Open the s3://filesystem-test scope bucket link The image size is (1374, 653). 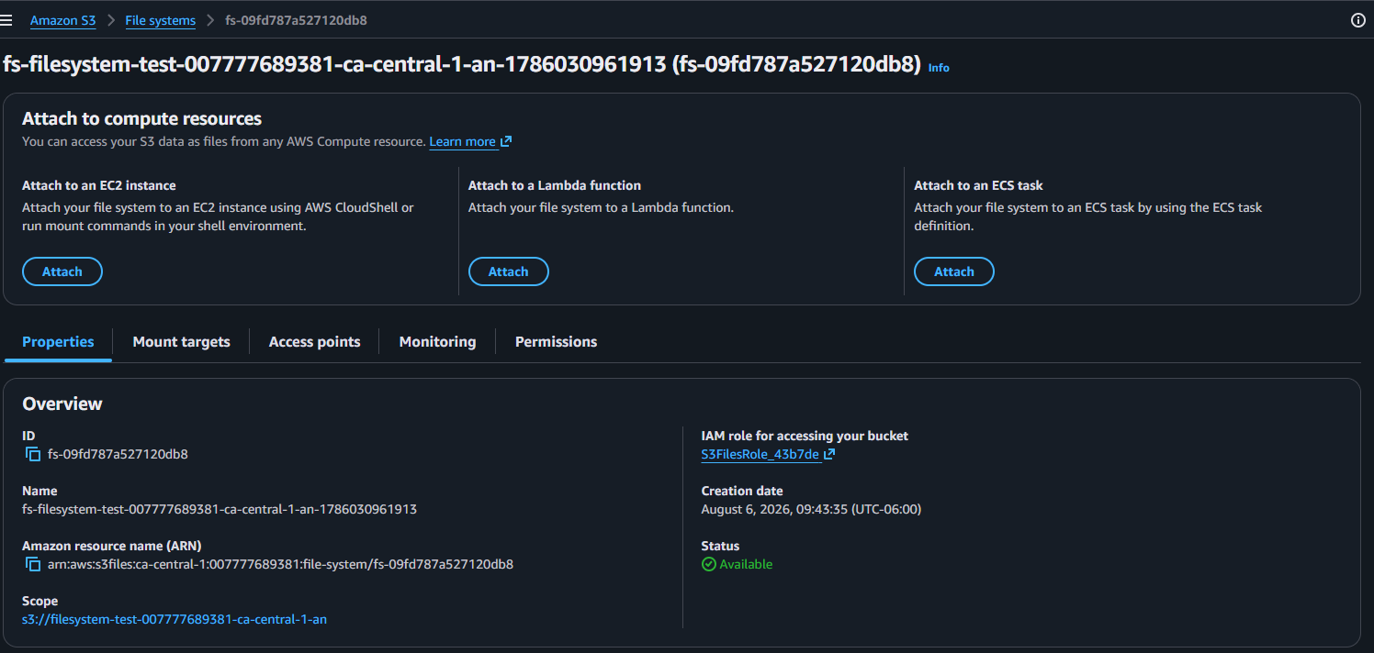[175, 619]
